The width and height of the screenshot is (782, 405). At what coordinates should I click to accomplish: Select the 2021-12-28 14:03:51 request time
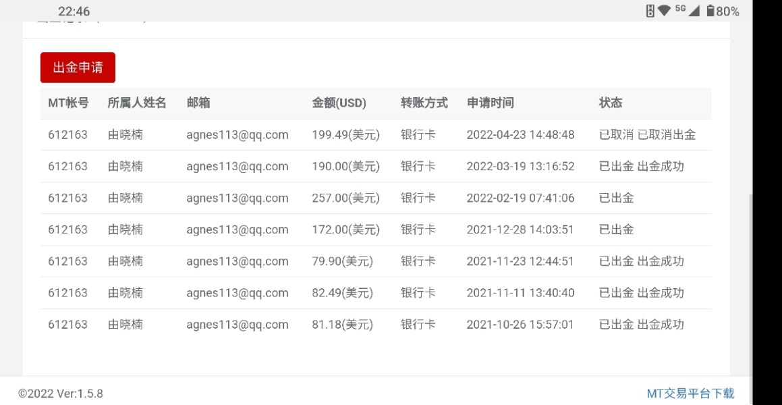(520, 230)
